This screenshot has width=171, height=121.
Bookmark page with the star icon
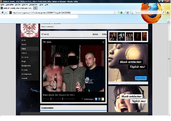[115, 13]
